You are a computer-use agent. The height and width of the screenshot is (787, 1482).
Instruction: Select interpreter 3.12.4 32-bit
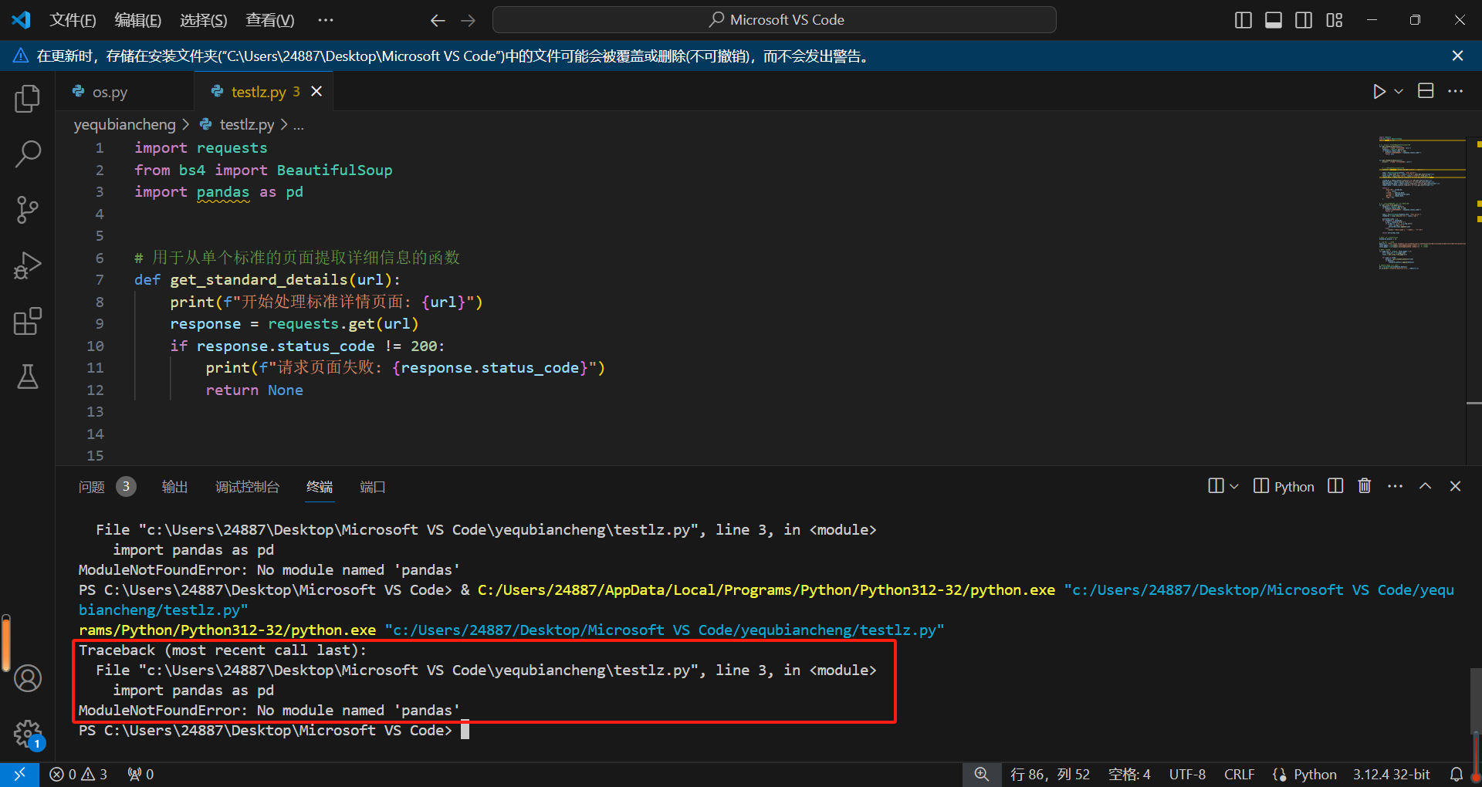(1391, 774)
